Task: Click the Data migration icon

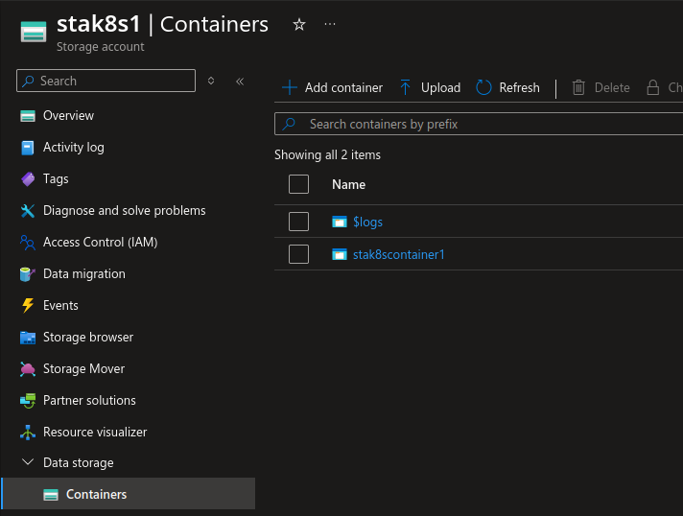Action: (x=28, y=274)
